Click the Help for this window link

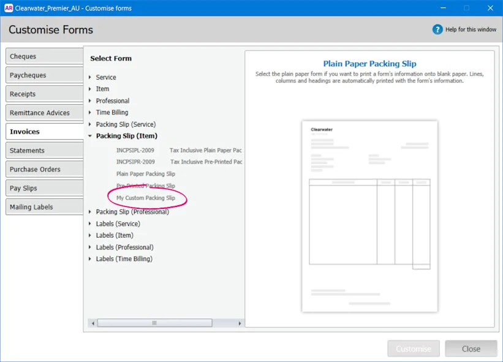click(x=471, y=29)
